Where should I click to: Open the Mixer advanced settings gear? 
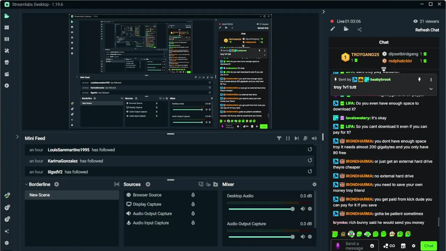point(315,184)
